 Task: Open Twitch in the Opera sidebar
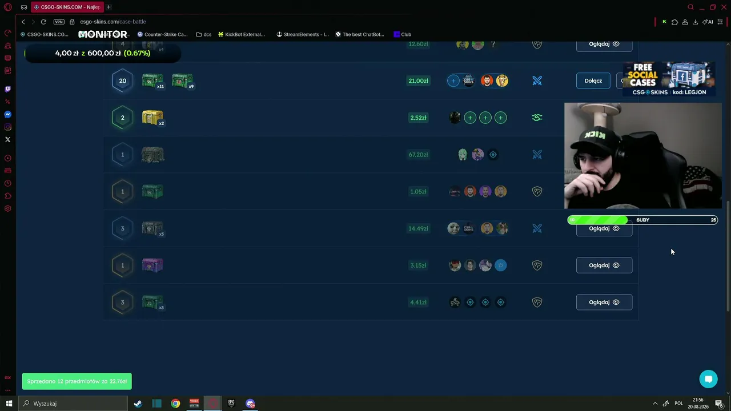pyautogui.click(x=8, y=89)
